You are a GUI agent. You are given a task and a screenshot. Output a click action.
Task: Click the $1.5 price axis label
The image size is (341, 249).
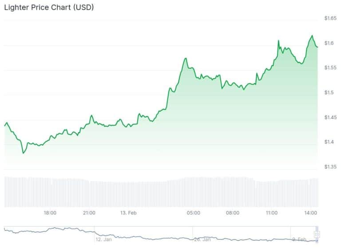tap(329, 93)
